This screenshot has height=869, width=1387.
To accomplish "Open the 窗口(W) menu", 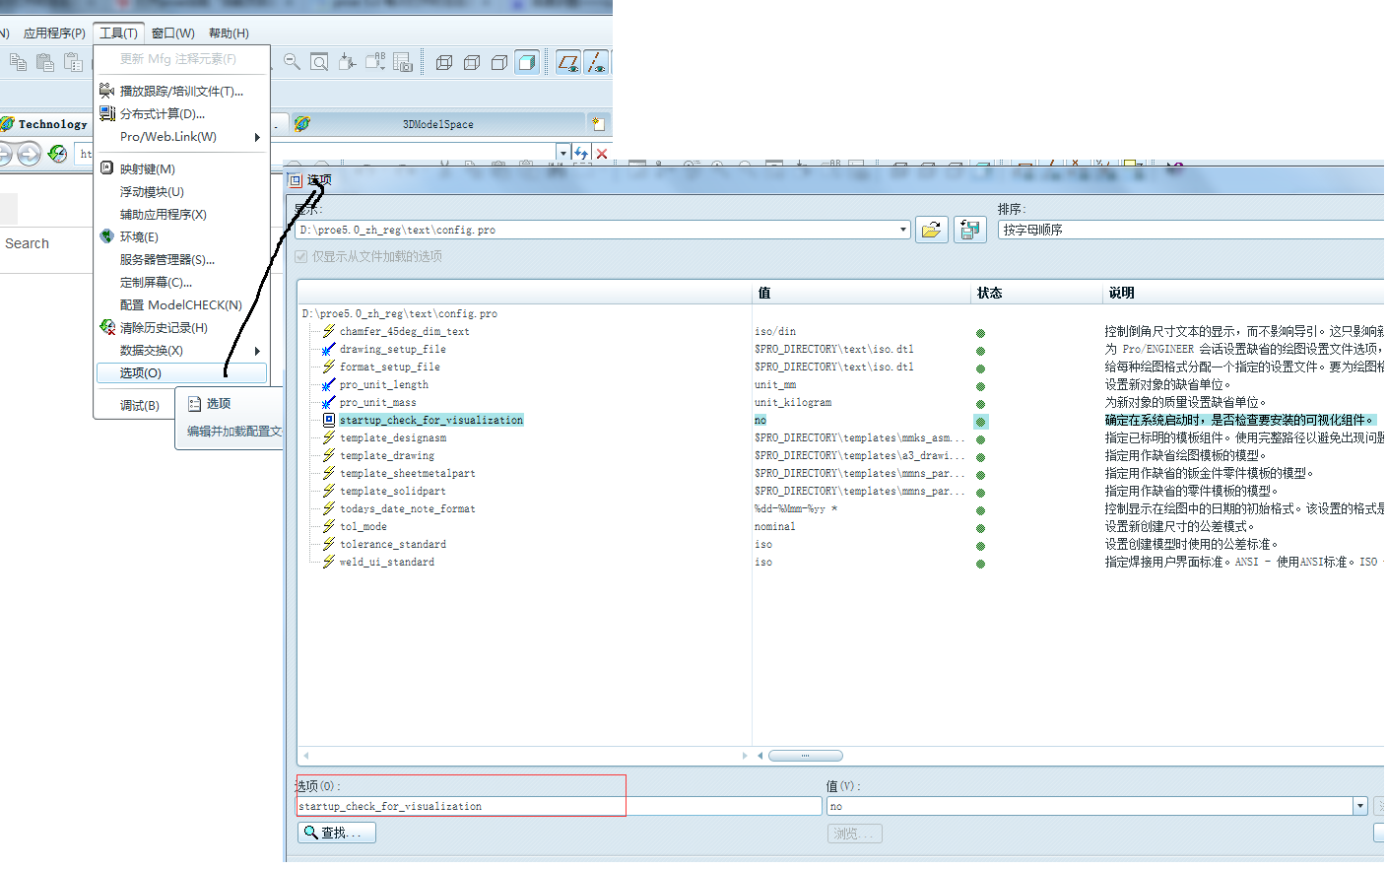I will click(173, 33).
